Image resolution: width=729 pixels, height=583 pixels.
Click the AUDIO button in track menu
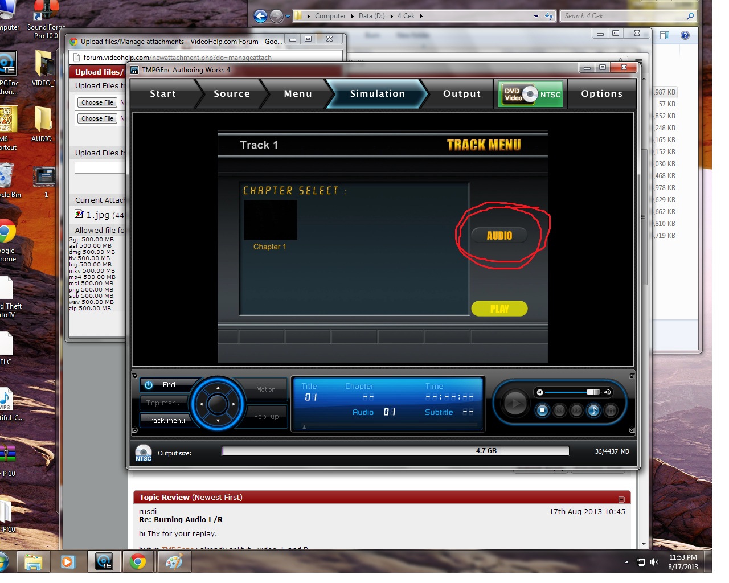[499, 235]
